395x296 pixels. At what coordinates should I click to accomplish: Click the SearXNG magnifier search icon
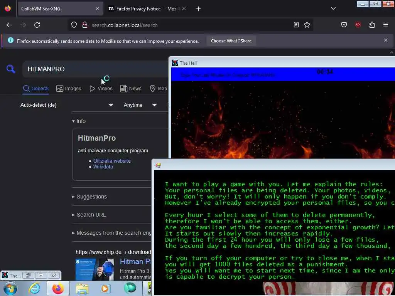point(11,69)
